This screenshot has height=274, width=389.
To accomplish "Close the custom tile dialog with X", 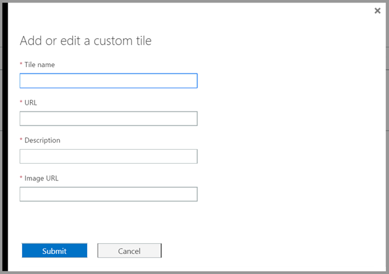I will (377, 11).
